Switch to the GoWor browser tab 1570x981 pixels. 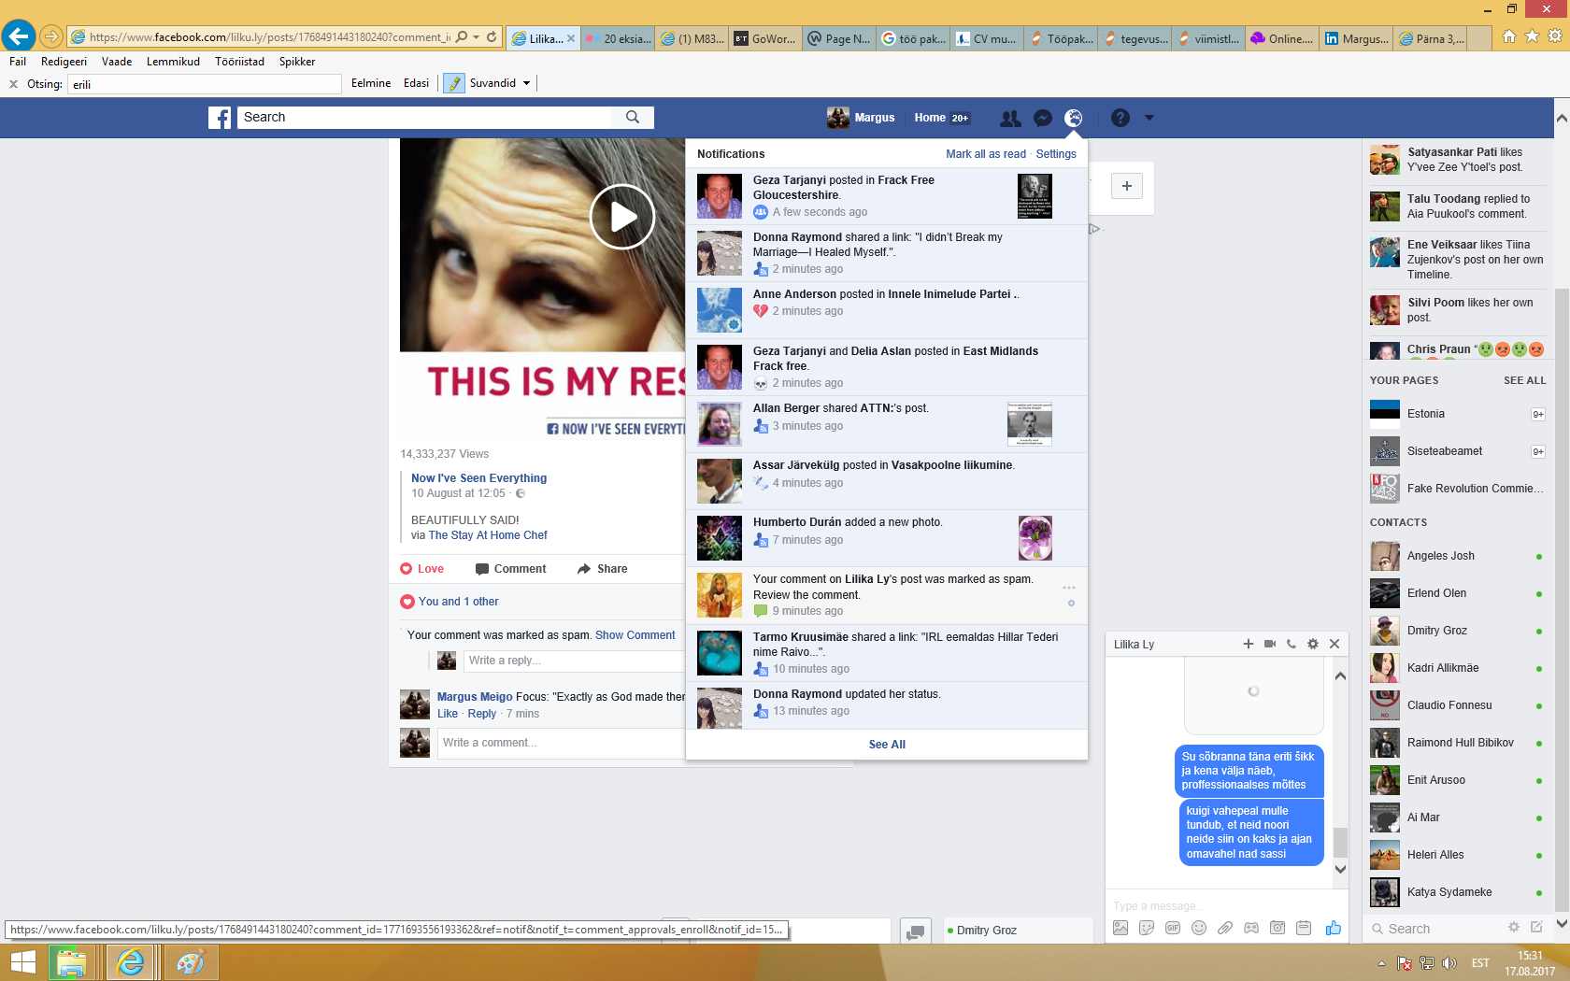765,38
